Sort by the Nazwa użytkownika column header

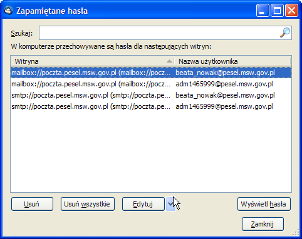click(x=232, y=61)
